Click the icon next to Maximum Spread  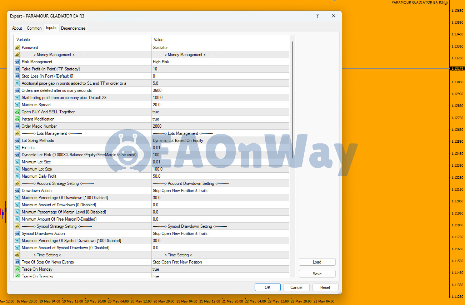17,105
